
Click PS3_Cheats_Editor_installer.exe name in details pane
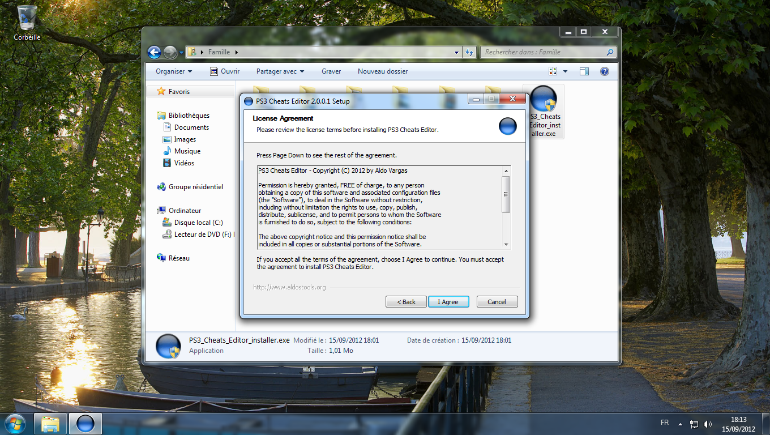[239, 340]
